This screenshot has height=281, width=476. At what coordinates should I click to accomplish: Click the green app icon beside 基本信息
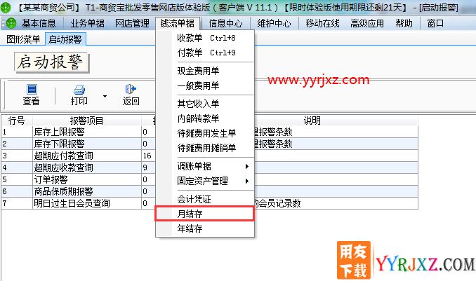(x=11, y=23)
